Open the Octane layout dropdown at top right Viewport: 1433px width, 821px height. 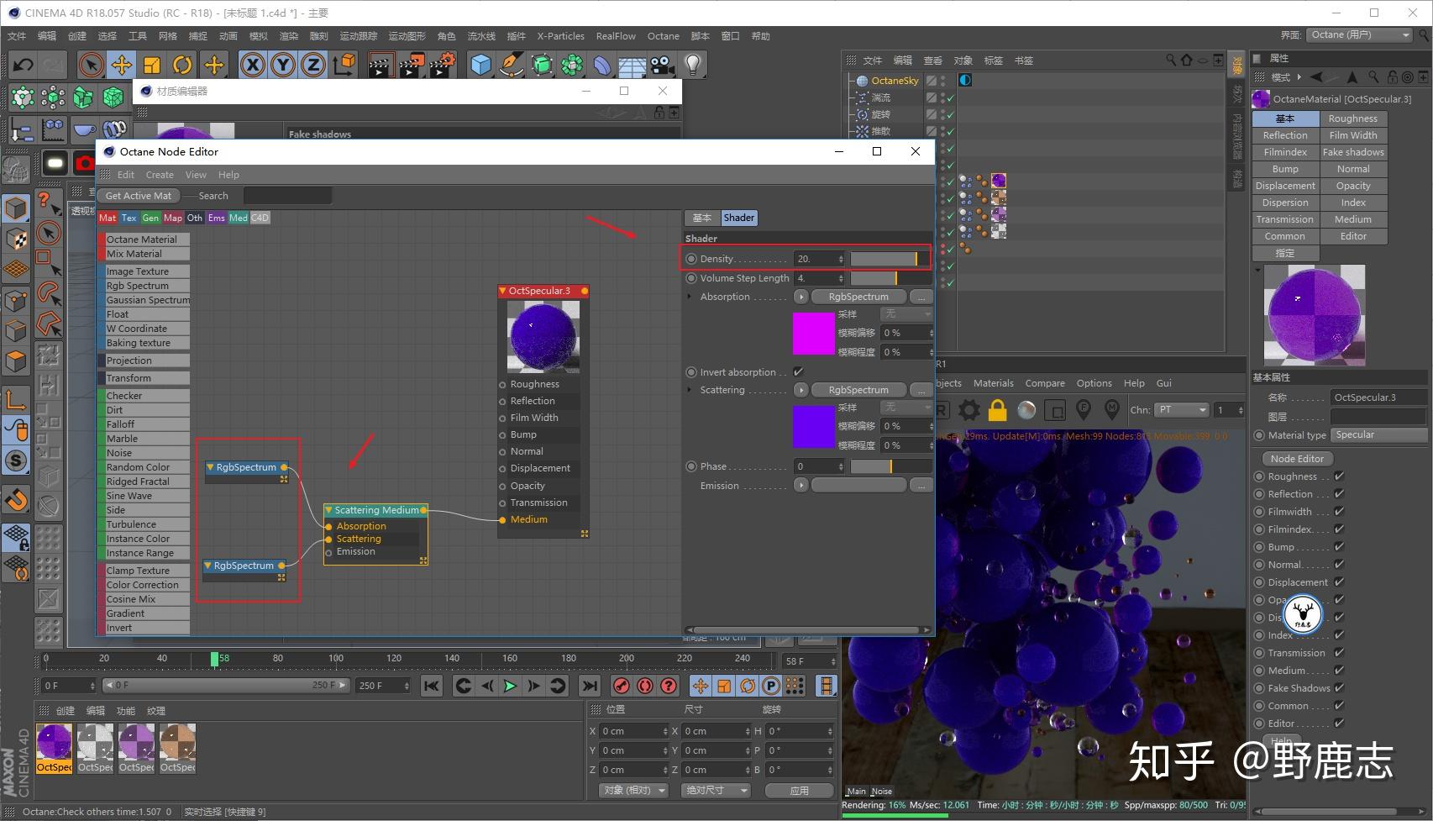coord(1359,35)
